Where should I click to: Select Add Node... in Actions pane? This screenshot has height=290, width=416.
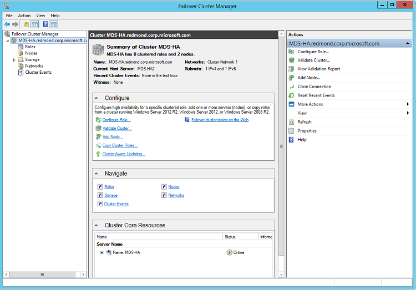tap(309, 78)
